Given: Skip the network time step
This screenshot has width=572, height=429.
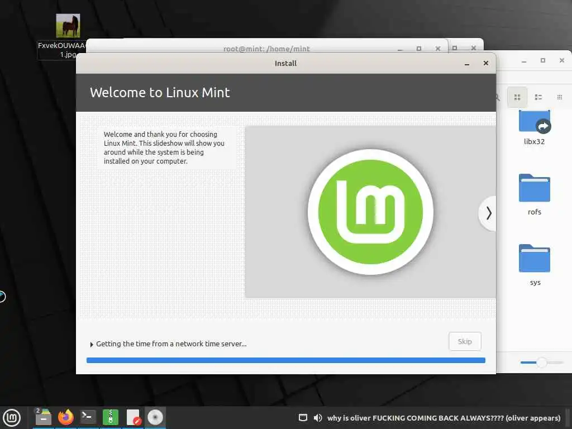Looking at the screenshot, I should click(465, 341).
